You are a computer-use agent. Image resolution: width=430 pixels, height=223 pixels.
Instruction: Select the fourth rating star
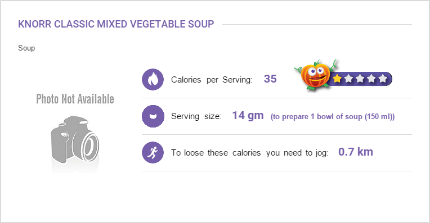(371, 79)
